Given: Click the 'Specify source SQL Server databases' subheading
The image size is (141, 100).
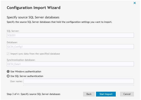Looking at the screenshot, I should tap(33, 17).
